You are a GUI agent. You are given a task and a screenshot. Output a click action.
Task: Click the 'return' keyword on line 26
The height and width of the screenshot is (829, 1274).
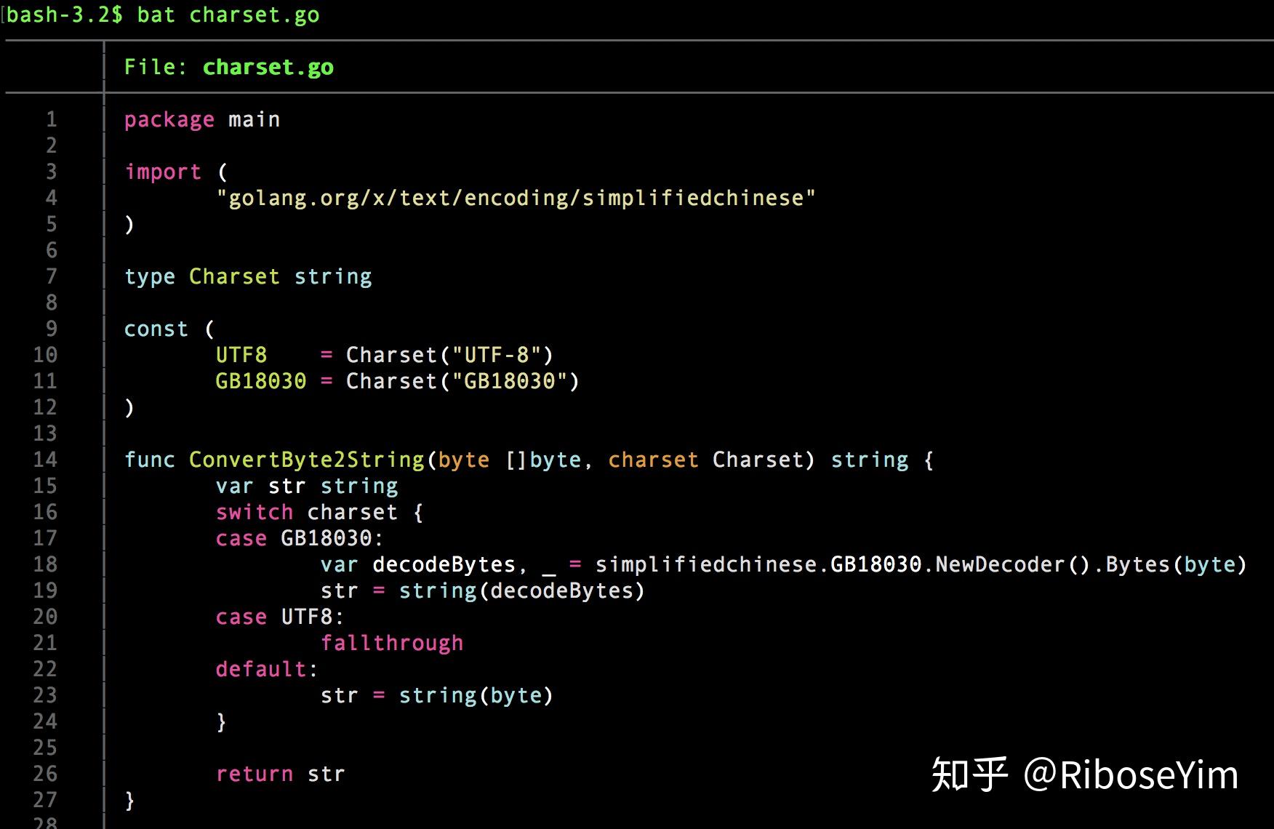tap(255, 774)
